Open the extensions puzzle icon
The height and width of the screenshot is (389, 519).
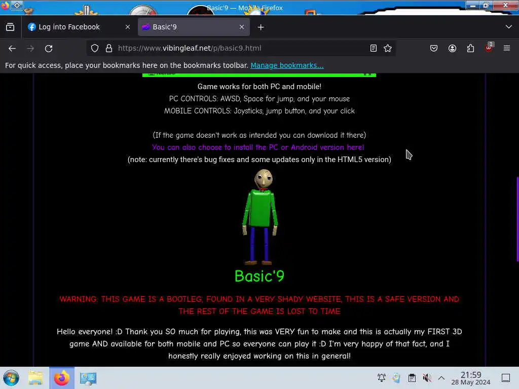tap(470, 48)
